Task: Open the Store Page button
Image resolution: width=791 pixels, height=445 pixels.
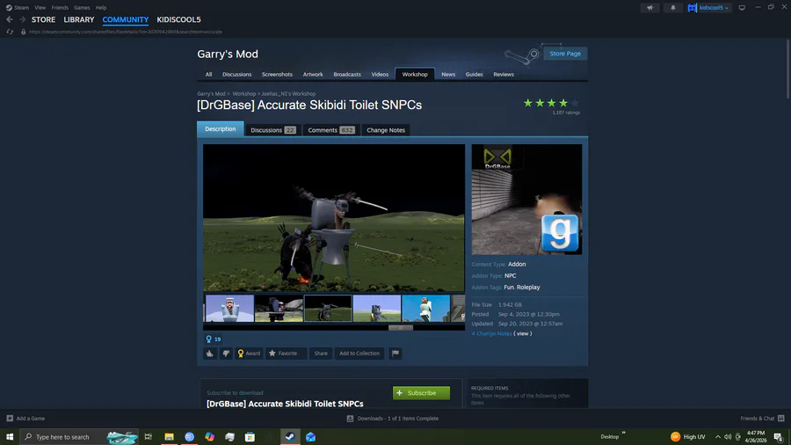Action: [565, 54]
